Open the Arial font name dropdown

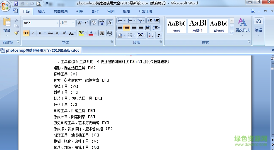(57, 23)
